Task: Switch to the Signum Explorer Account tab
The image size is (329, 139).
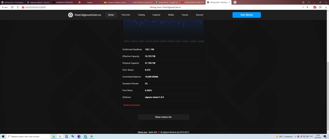Action: 39,2
